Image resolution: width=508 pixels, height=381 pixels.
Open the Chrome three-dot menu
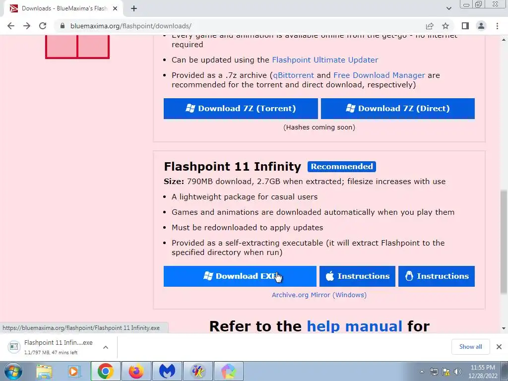(497, 26)
